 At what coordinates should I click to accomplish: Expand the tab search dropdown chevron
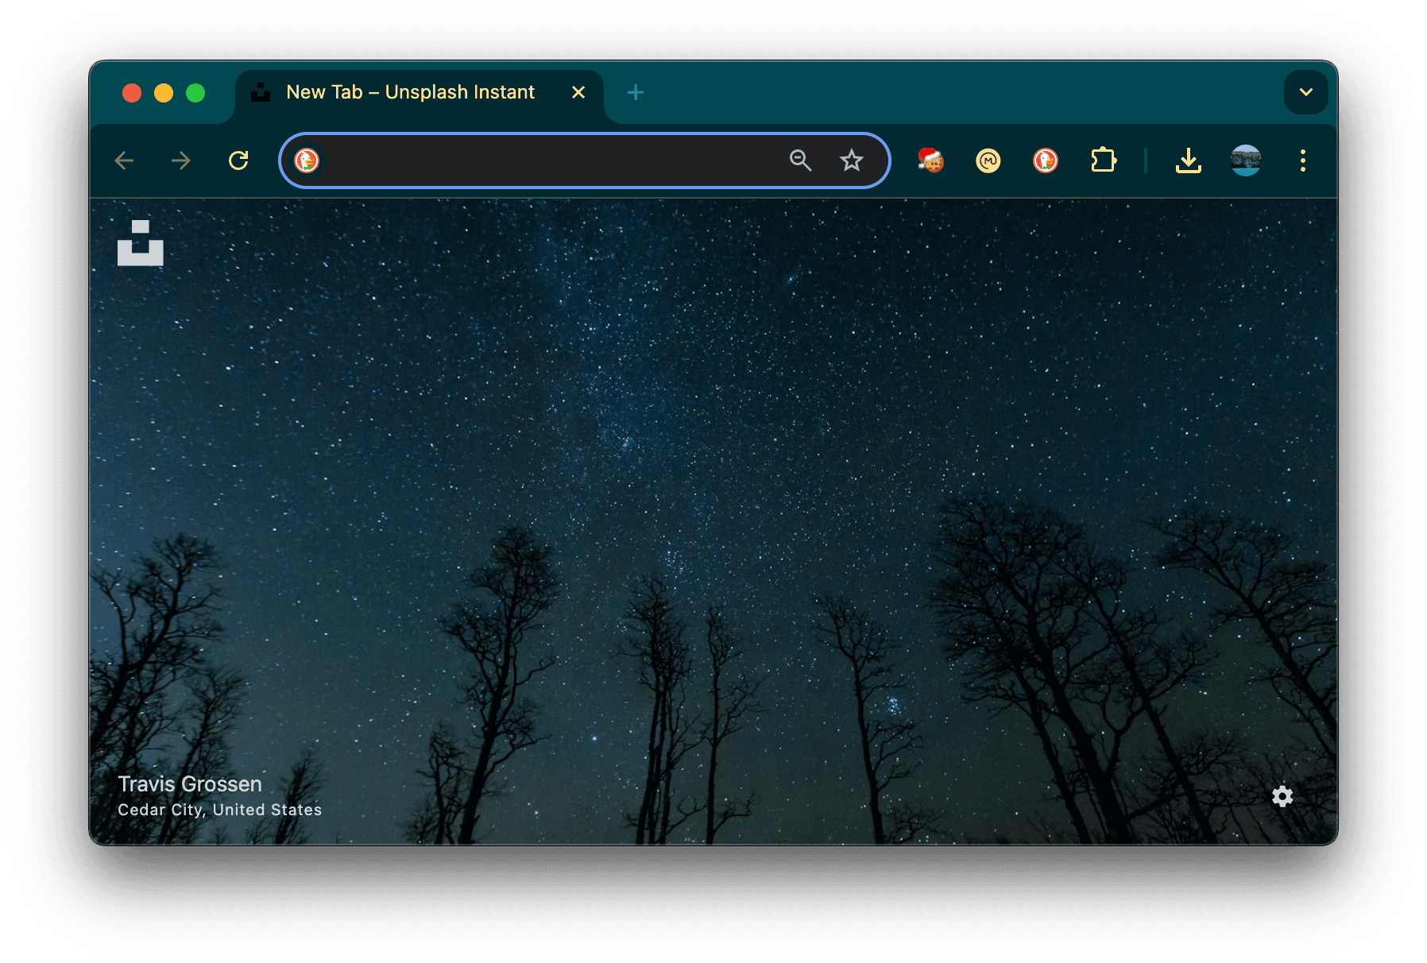coord(1305,92)
